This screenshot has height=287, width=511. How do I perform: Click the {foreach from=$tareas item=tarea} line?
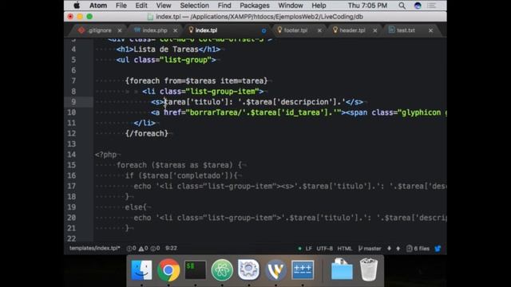coord(196,81)
